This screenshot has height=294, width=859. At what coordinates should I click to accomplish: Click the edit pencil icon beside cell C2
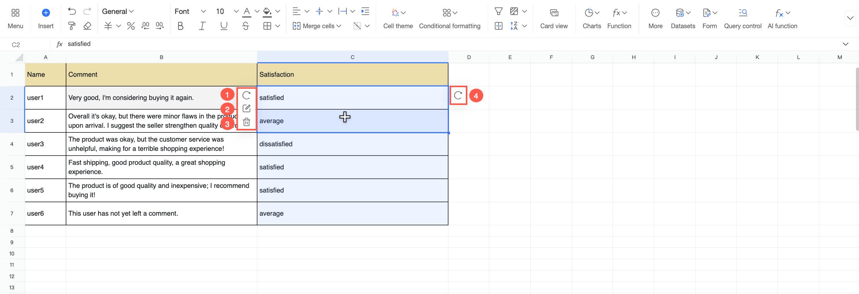[246, 108]
